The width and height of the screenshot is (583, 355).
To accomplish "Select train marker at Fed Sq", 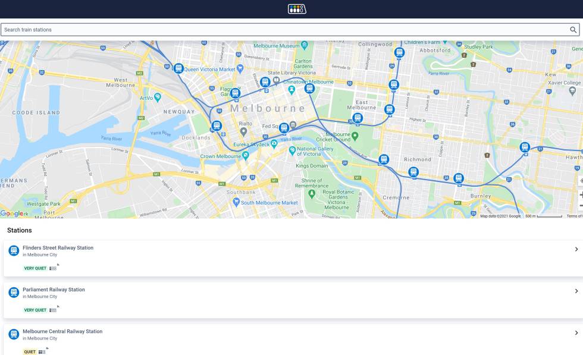I will coord(284,128).
